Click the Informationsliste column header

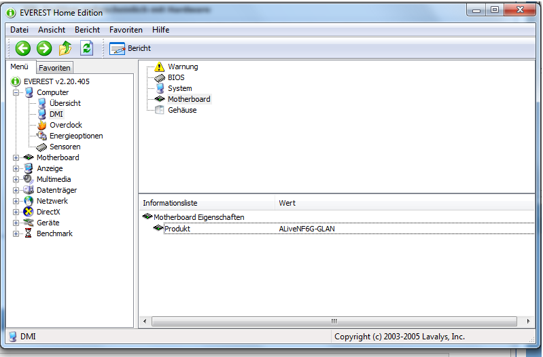coord(207,203)
